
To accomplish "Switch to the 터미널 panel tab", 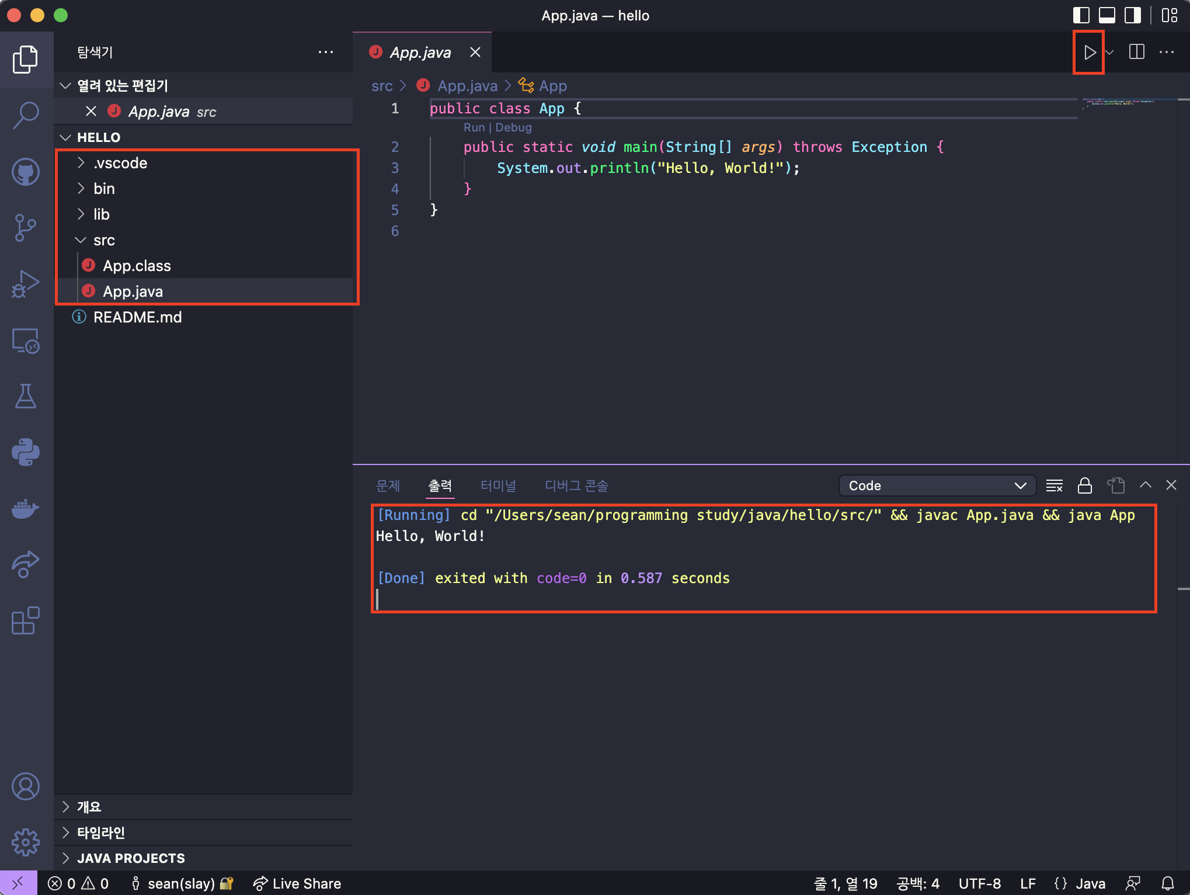I will 497,485.
